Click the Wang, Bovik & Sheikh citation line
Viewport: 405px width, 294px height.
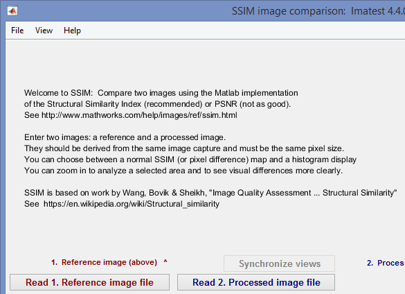pyautogui.click(x=210, y=193)
